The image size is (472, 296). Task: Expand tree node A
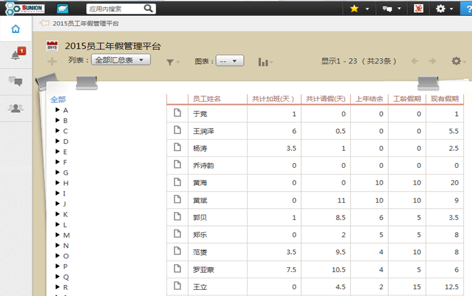57,110
